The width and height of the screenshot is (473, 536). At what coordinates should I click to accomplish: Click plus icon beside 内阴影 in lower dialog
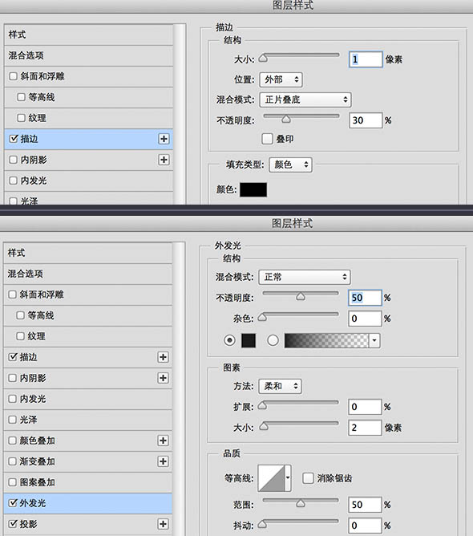[x=163, y=378]
